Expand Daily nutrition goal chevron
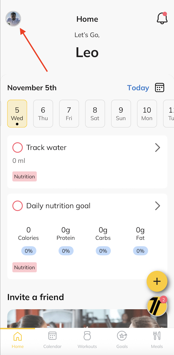174x355 pixels. (158, 206)
